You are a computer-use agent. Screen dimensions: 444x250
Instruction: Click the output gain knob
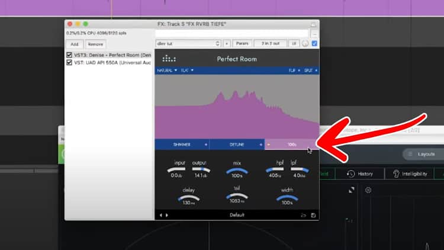201,169
